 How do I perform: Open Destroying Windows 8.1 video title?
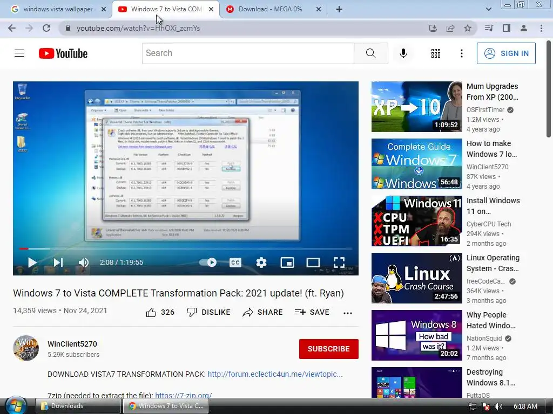click(x=491, y=377)
